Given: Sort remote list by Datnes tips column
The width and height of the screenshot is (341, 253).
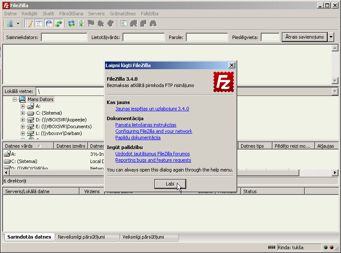Looking at the screenshot, I should point(255,146).
